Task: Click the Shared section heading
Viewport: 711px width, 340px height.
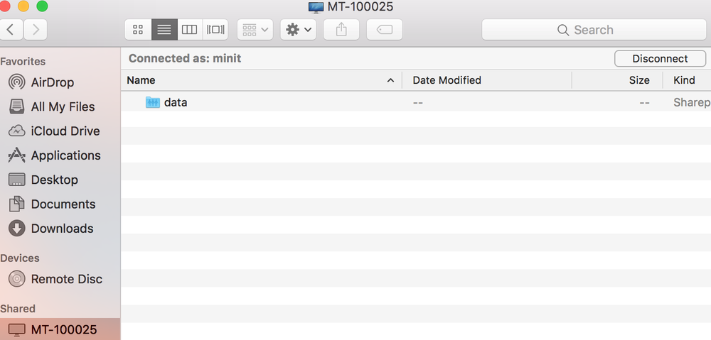Action: click(x=18, y=309)
